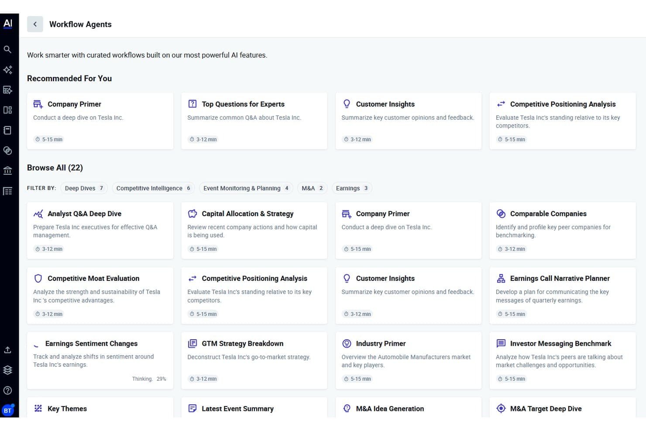This screenshot has width=646, height=431.
Task: Toggle the M&A filter chip
Action: click(x=313, y=188)
